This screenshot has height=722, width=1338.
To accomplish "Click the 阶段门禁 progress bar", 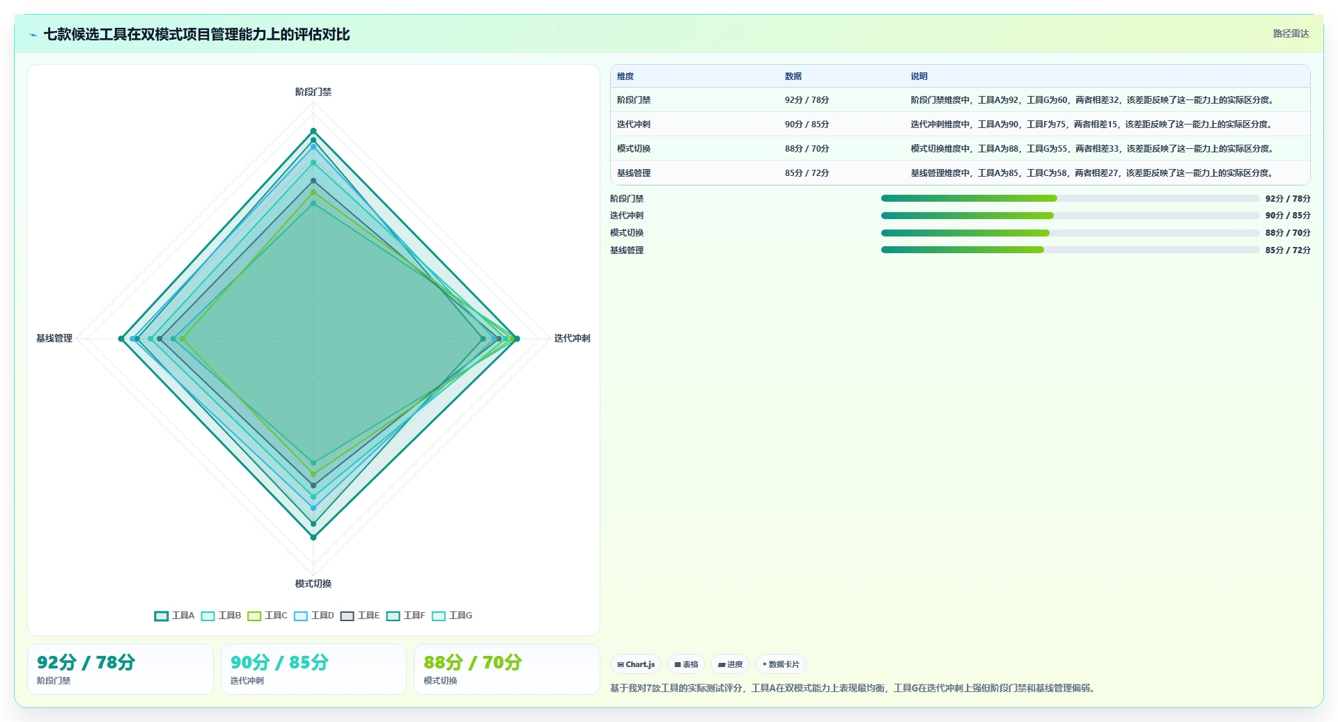I will (1070, 198).
